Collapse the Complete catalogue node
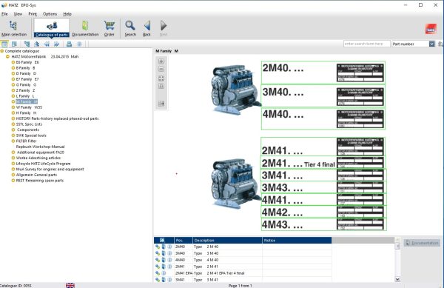 click(2, 51)
